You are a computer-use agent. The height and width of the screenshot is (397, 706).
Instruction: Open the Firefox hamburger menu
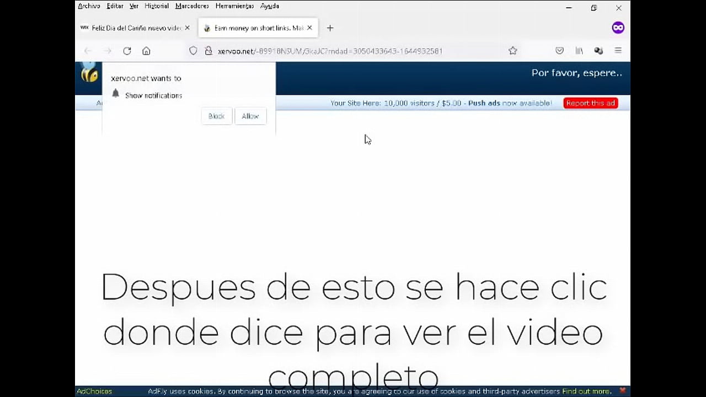[618, 51]
